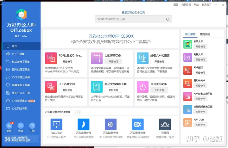The height and width of the screenshot is (148, 228).
Task: Open 图片处理工具集 in sidebar
Action: pos(21,70)
